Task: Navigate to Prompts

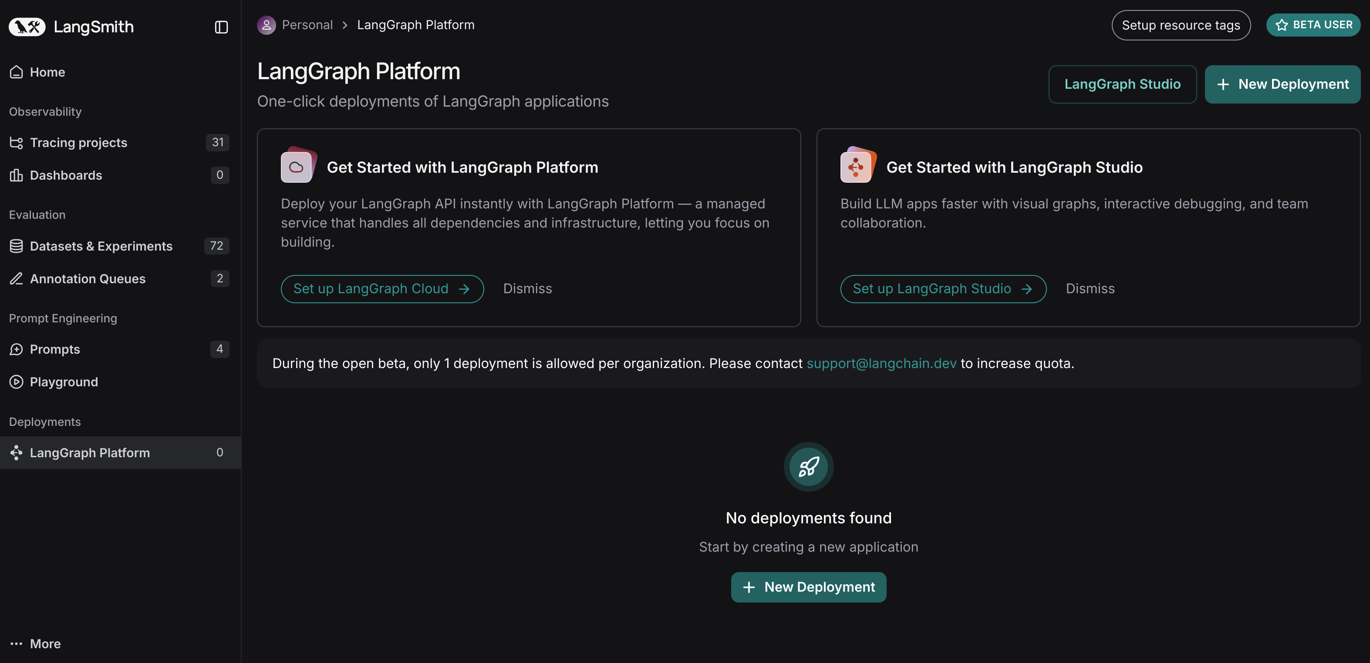Action: [x=120, y=349]
